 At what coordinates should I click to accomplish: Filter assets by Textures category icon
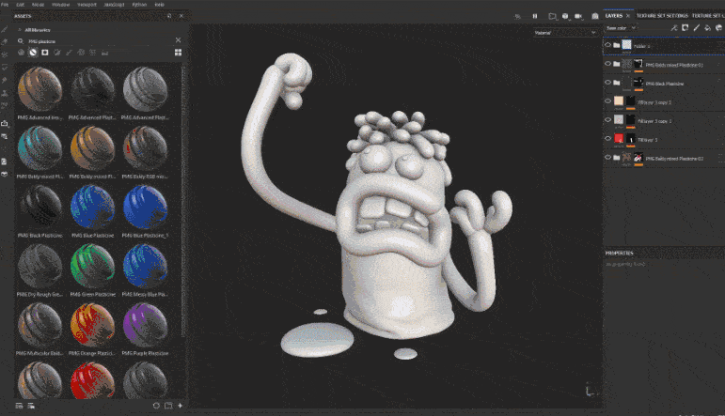(92, 53)
